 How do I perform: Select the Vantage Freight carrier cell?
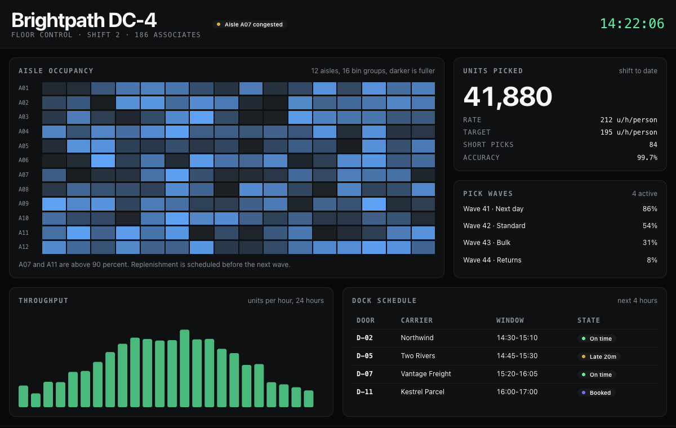tap(426, 374)
